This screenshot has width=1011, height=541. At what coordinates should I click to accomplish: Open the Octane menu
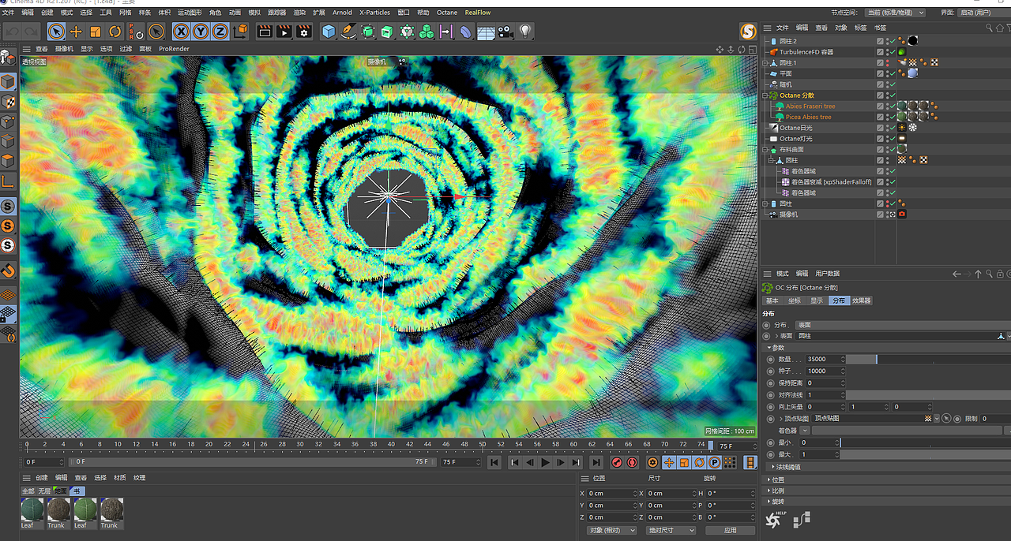tap(447, 13)
